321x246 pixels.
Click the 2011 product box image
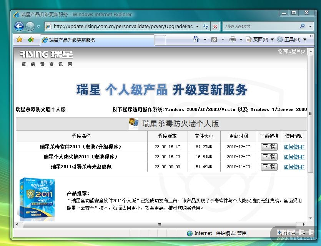37,199
